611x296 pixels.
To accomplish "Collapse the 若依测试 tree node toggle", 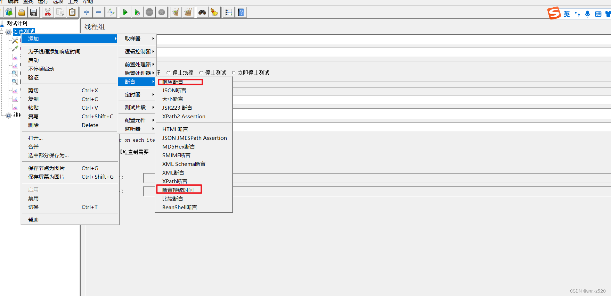I will (x=2, y=32).
